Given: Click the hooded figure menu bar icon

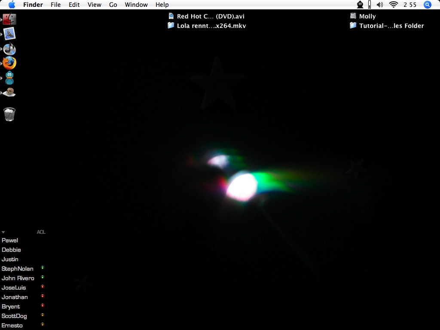Looking at the screenshot, I should point(360,4).
